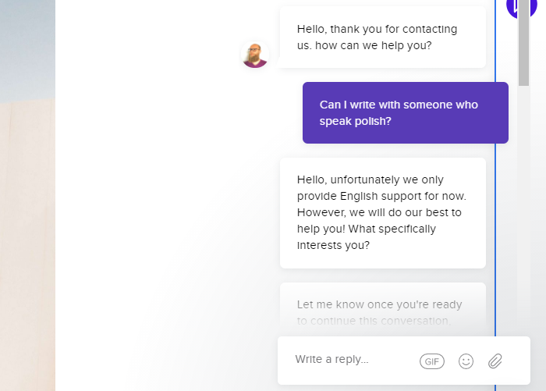Click the text 'how can we help you?'

[374, 45]
